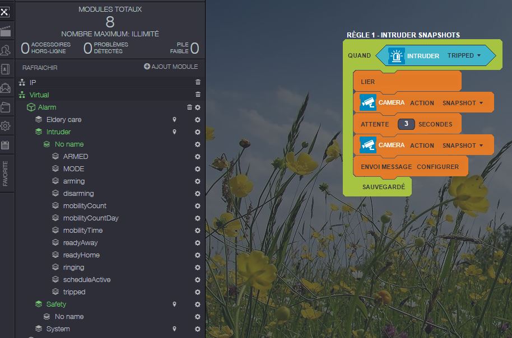Click CONFIGURER on the Envoi Message block
Image resolution: width=512 pixels, height=338 pixels.
pyautogui.click(x=437, y=167)
